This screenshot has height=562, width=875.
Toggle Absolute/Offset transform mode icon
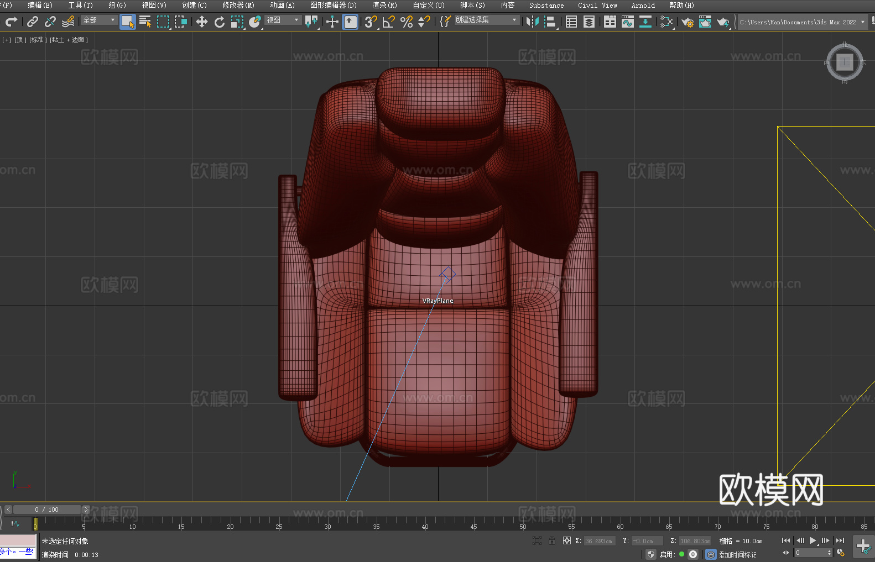pyautogui.click(x=567, y=540)
